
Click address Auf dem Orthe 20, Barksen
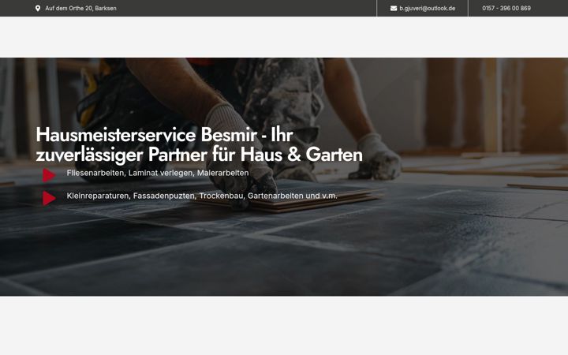tap(80, 9)
